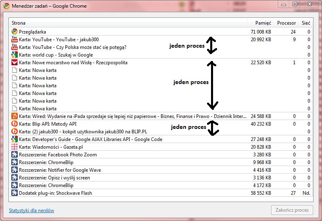Open Statystyki dla nerdów link

pos(31,210)
